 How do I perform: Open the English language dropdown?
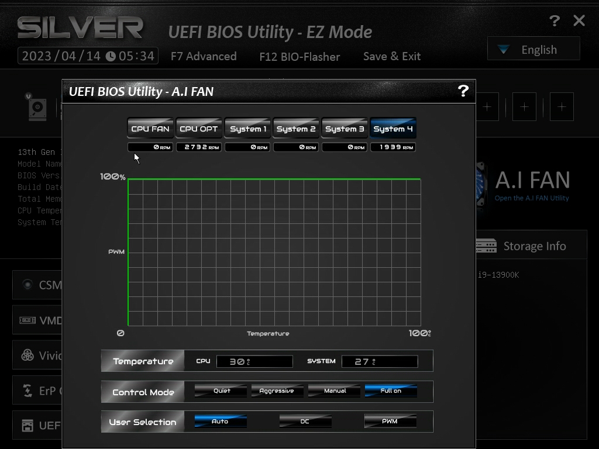point(533,49)
